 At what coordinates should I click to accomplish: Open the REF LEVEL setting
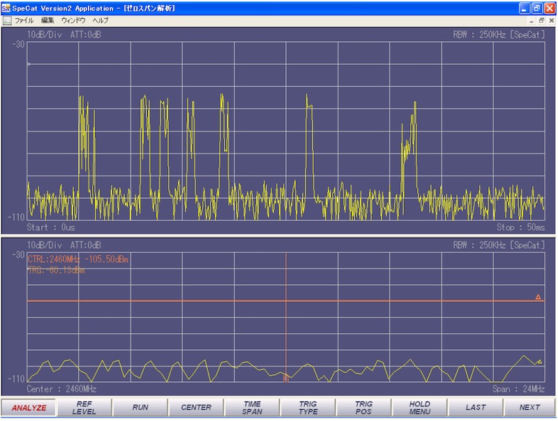point(84,408)
